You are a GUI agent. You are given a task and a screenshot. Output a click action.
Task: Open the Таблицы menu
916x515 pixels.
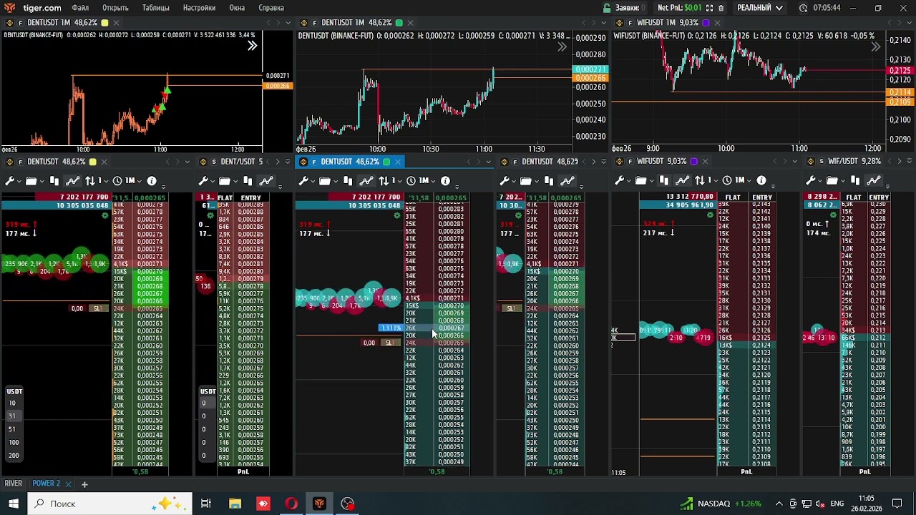(x=155, y=8)
